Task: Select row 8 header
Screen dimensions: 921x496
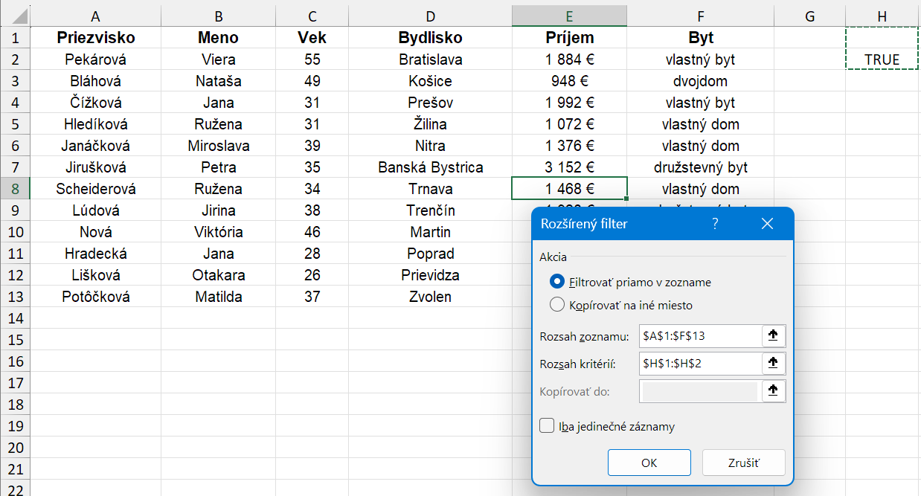Action: [15, 189]
